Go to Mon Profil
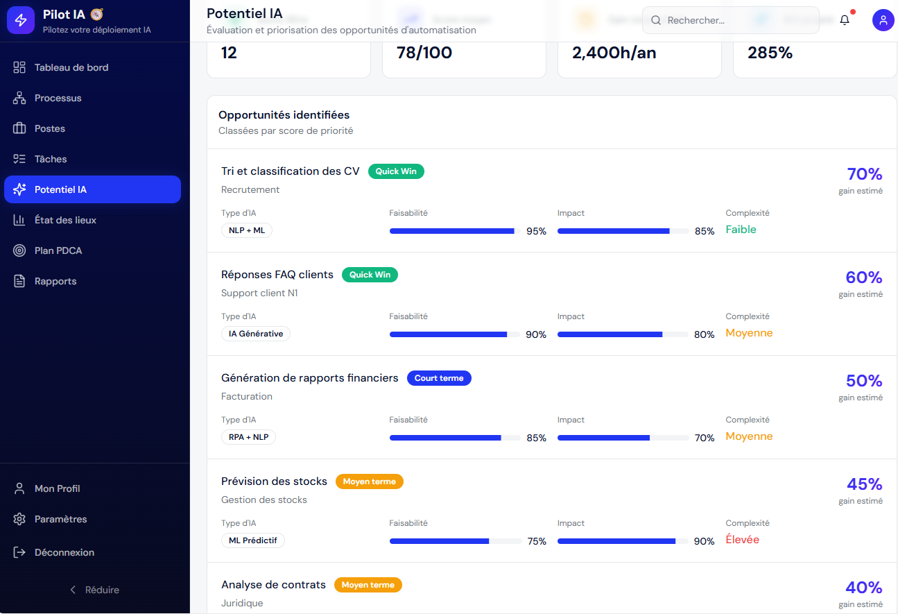 92,488
